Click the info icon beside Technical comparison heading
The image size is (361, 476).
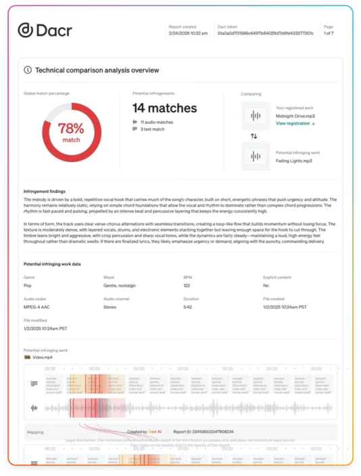click(x=28, y=70)
